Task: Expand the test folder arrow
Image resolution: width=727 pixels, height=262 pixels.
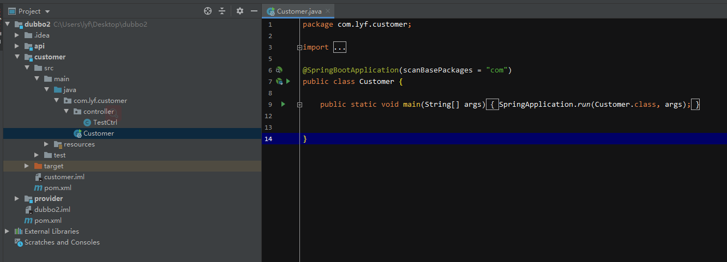Action: click(37, 155)
